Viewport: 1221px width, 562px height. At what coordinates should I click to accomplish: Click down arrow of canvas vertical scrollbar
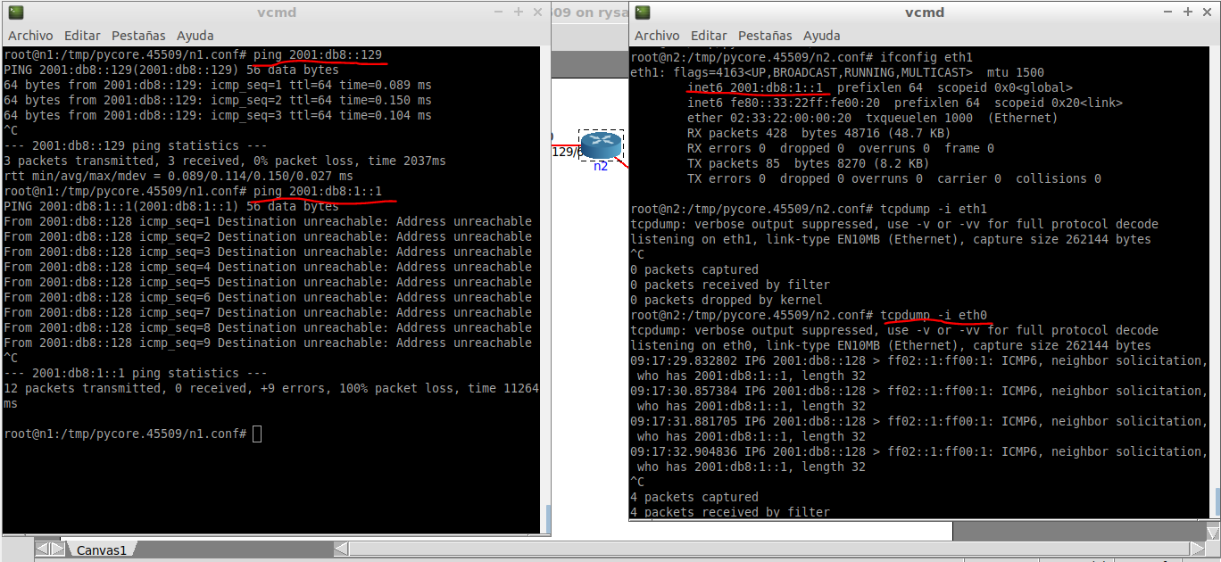[x=1213, y=532]
